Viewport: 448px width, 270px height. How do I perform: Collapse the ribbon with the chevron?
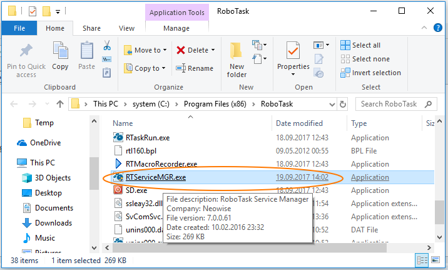(x=424, y=28)
